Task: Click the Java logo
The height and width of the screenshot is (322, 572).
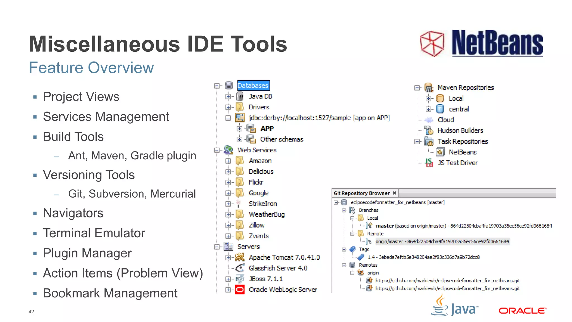Action: (454, 305)
